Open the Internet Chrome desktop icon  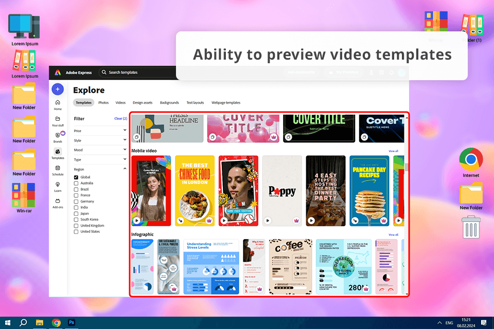471,162
